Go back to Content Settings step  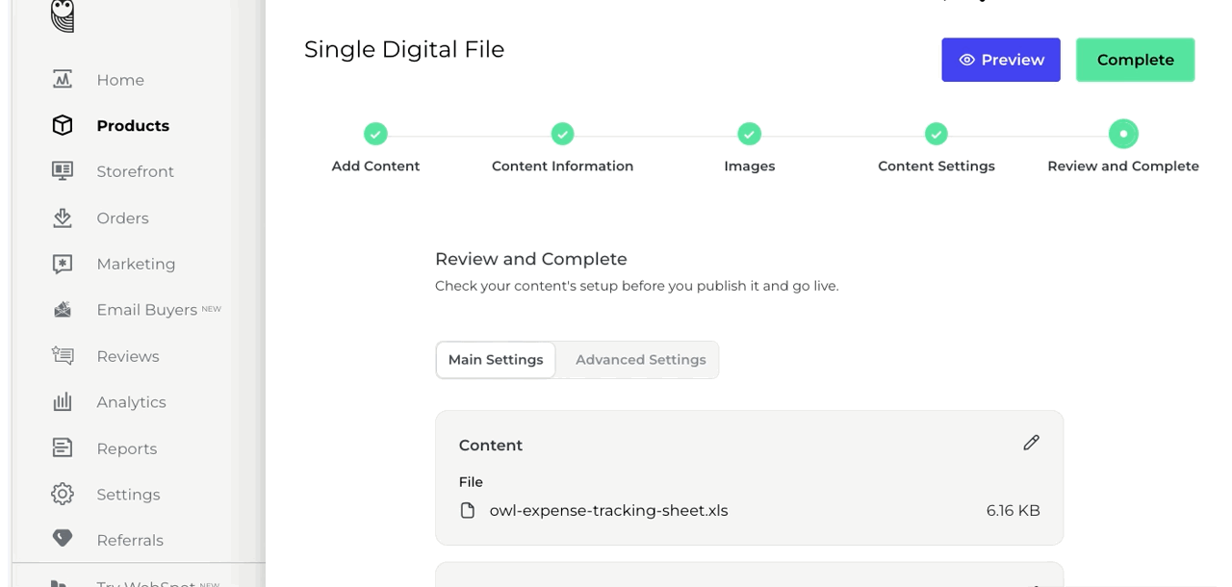pos(936,134)
